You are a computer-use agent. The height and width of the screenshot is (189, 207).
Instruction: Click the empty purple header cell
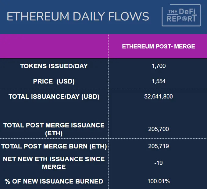pyautogui.click(x=54, y=46)
